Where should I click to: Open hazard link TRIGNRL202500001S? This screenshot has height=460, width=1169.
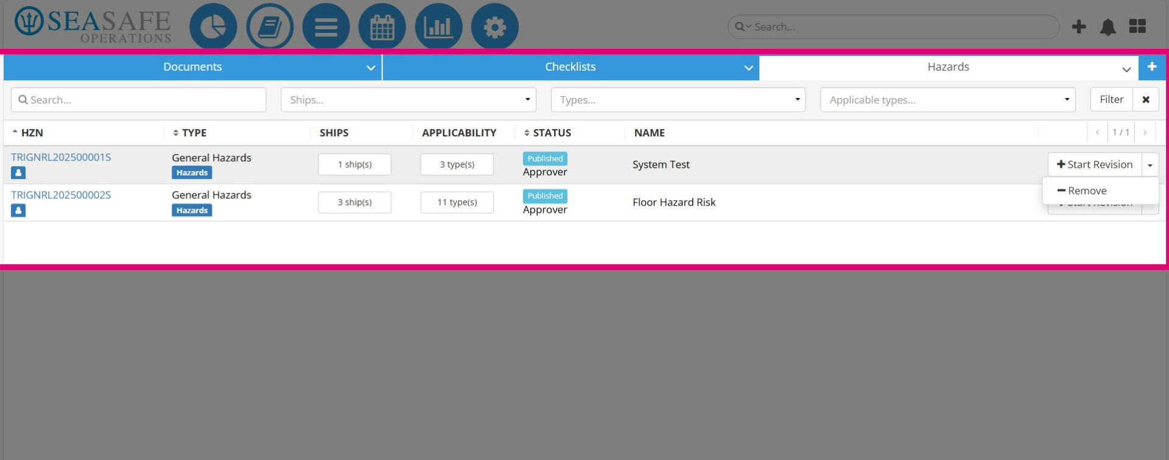click(61, 158)
